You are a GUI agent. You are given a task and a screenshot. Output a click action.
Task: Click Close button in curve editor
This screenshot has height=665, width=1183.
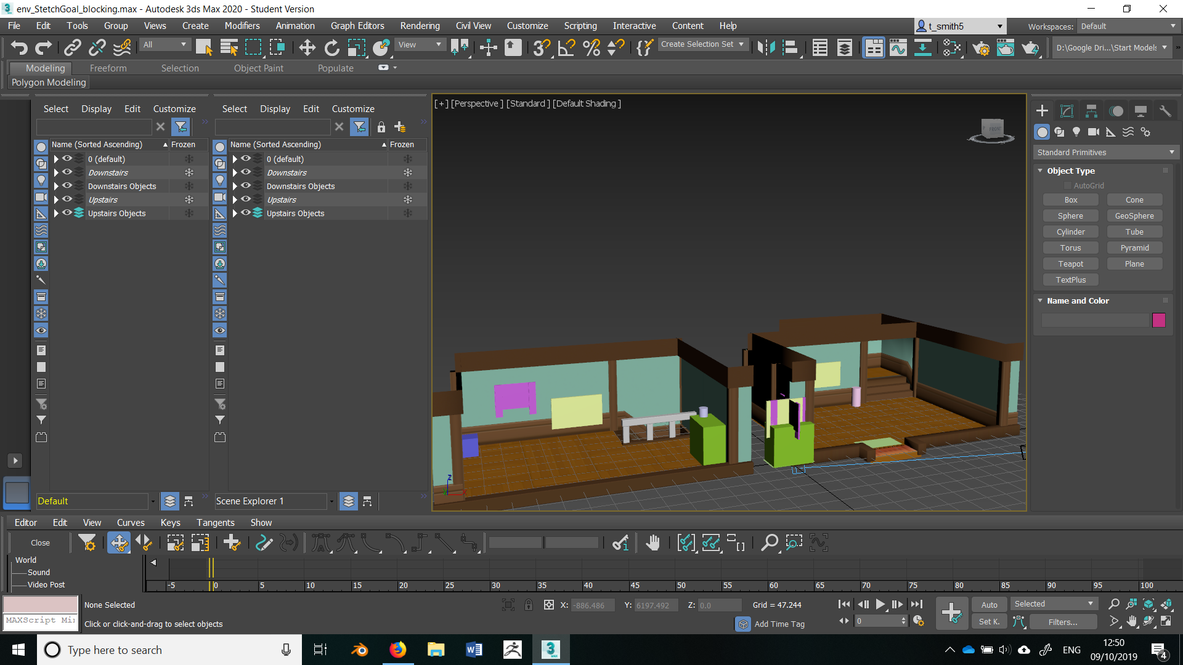(40, 542)
